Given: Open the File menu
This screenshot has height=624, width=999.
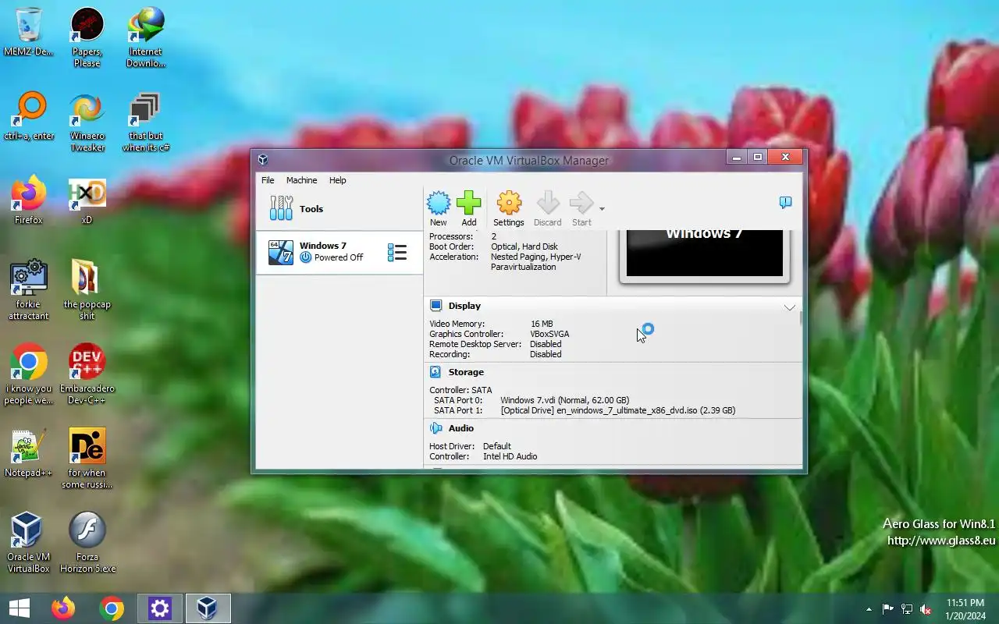Looking at the screenshot, I should point(268,180).
